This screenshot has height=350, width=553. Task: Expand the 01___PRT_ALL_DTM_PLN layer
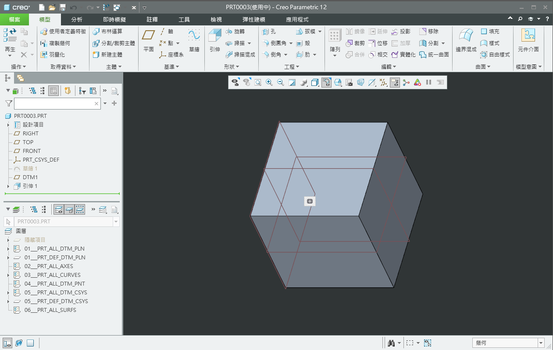[x=8, y=249]
